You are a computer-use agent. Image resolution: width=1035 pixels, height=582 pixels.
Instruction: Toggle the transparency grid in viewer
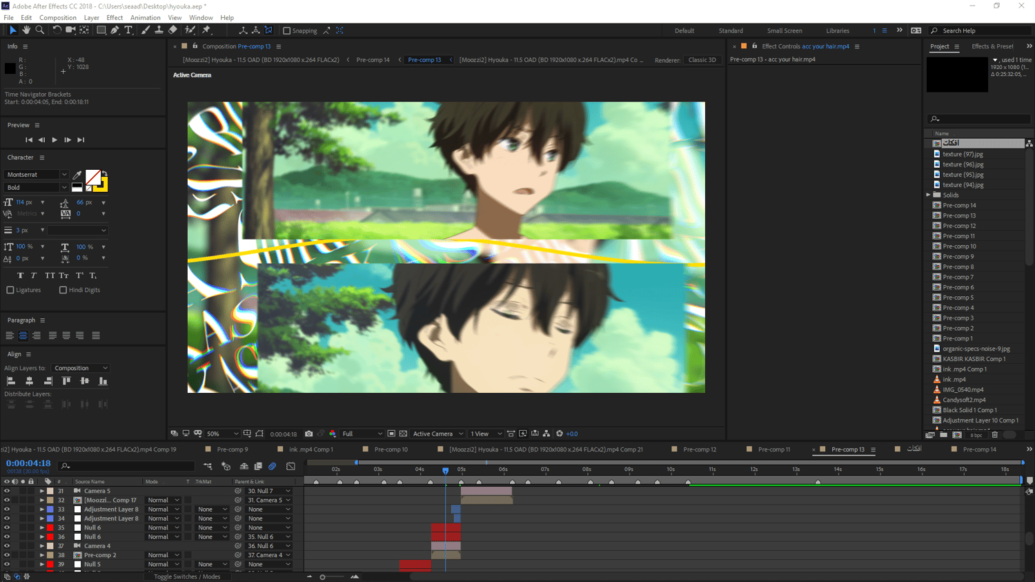[403, 434]
